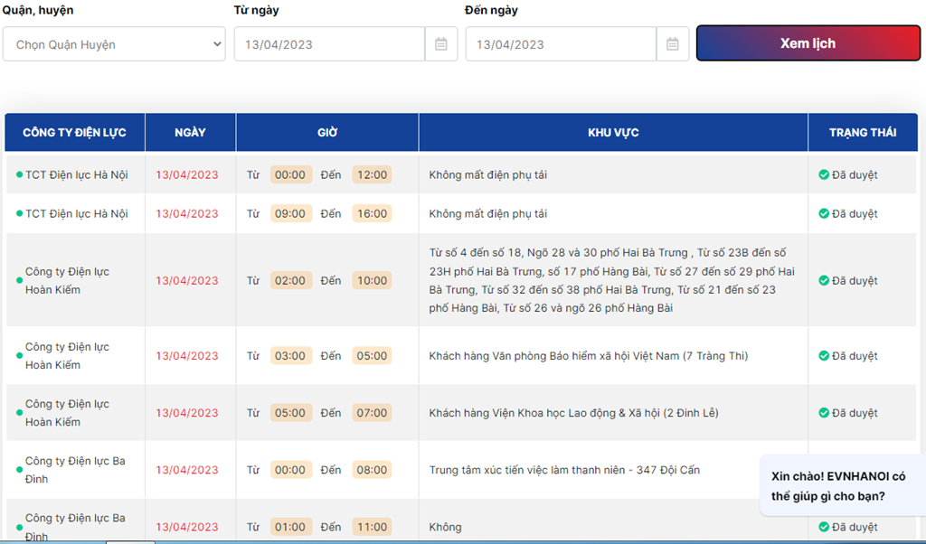Open the Chọn Quận Huyện dropdown

click(114, 43)
